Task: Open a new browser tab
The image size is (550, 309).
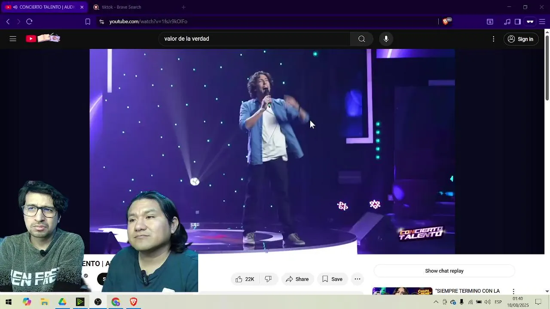Action: coord(183,7)
